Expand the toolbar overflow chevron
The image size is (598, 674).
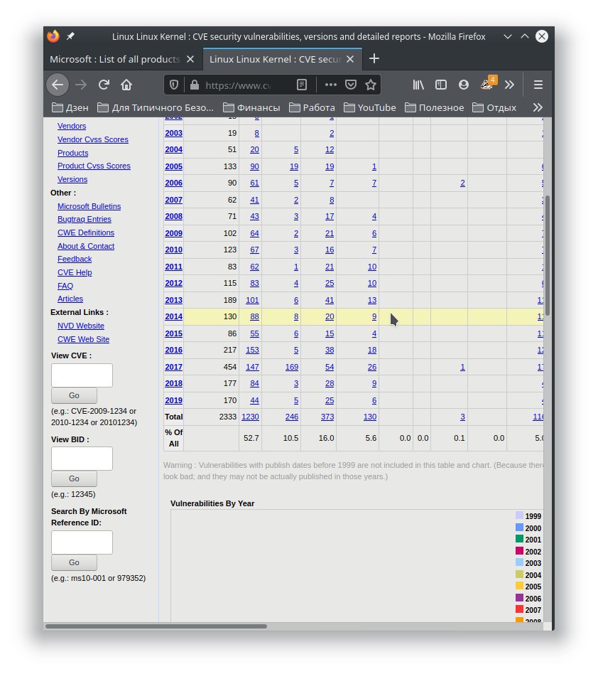509,85
